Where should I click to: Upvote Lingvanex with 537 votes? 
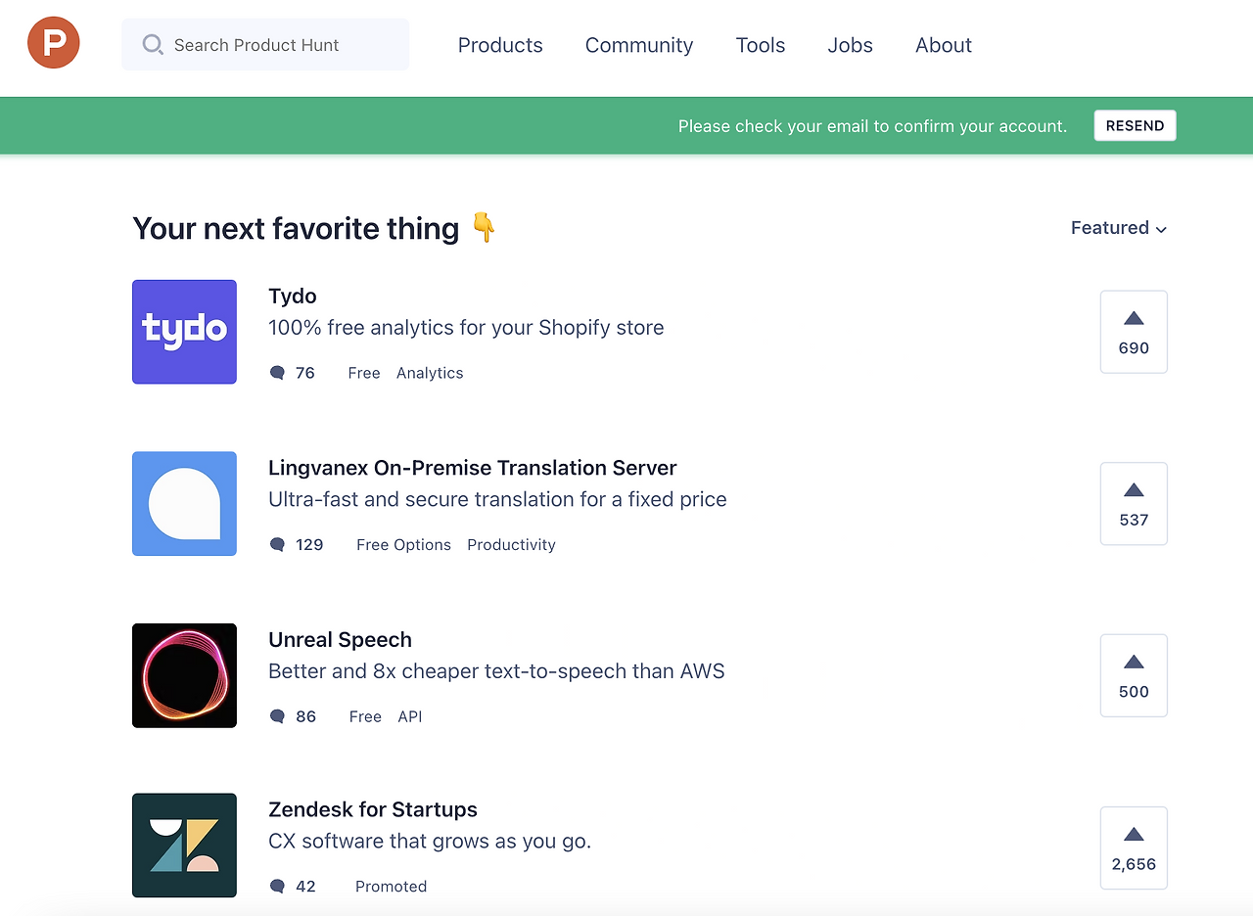point(1134,504)
